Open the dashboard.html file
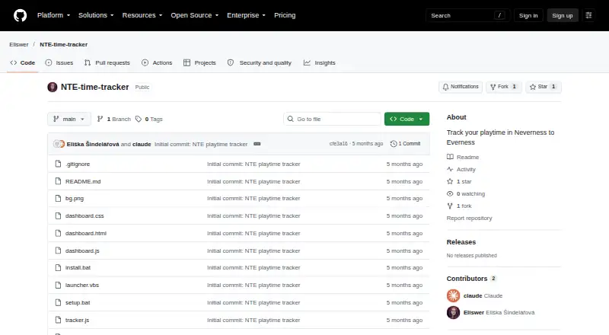 (86, 233)
